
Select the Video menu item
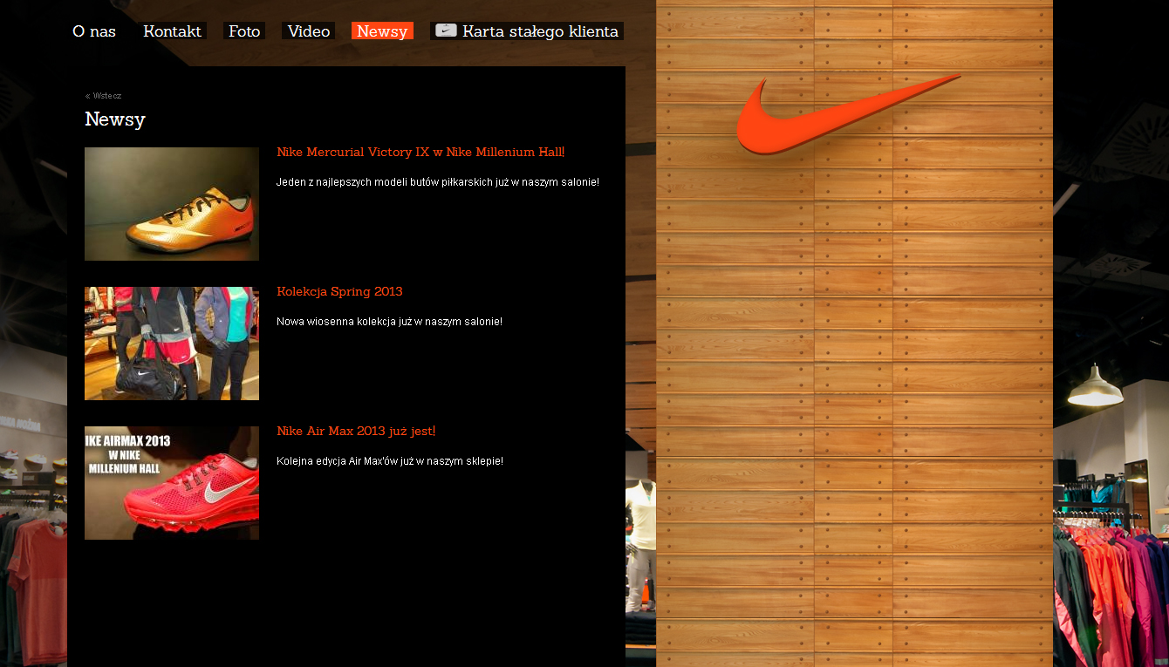pos(309,31)
